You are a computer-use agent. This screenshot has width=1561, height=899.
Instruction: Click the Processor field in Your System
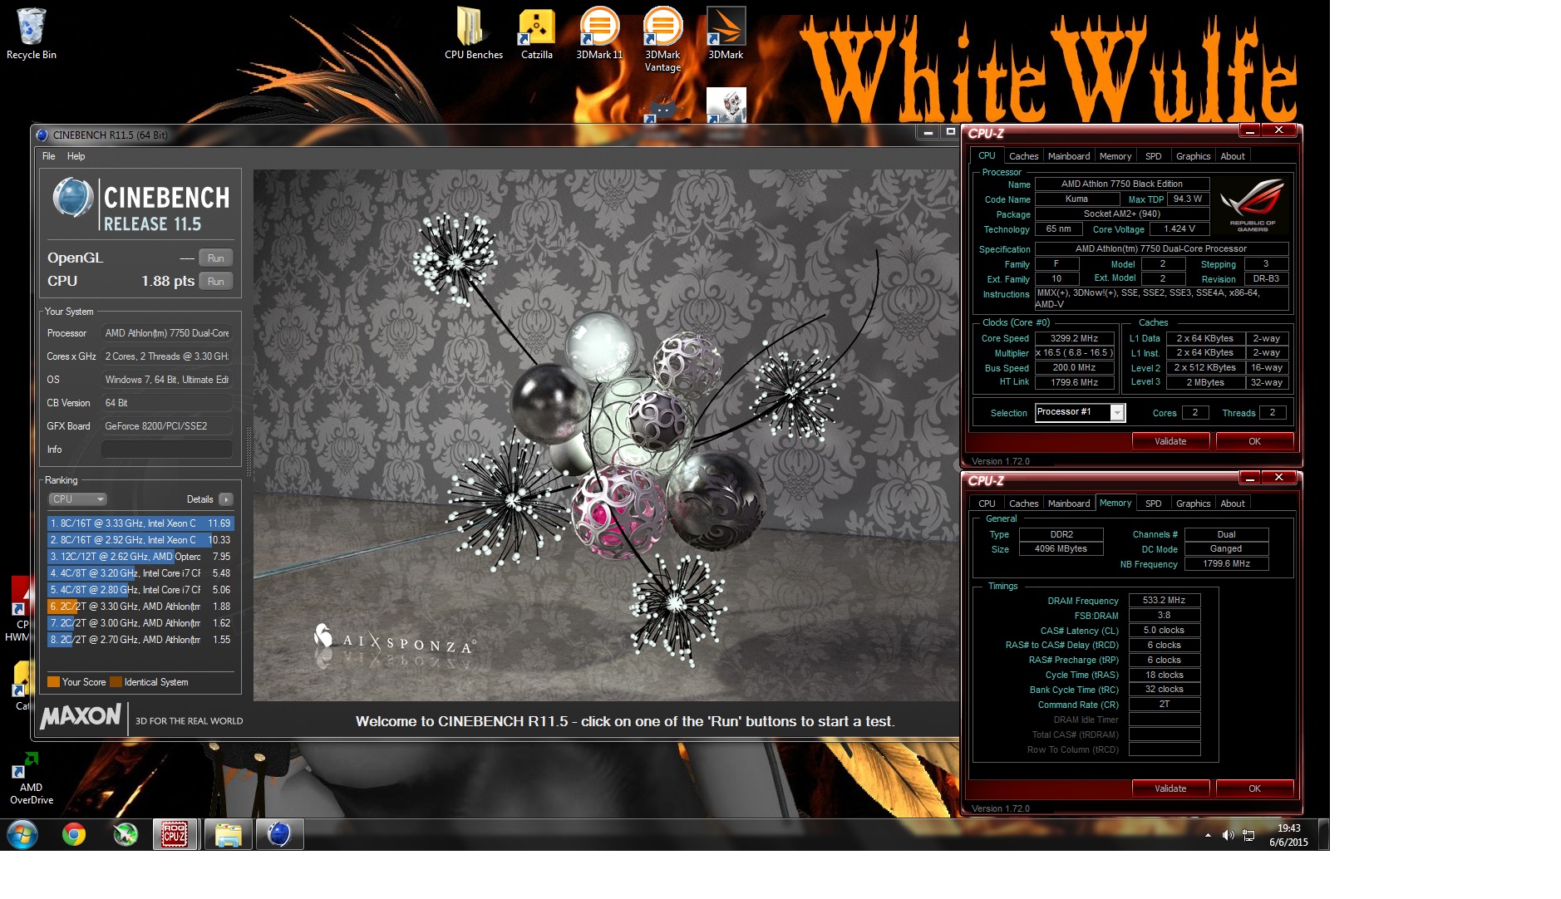tap(167, 333)
